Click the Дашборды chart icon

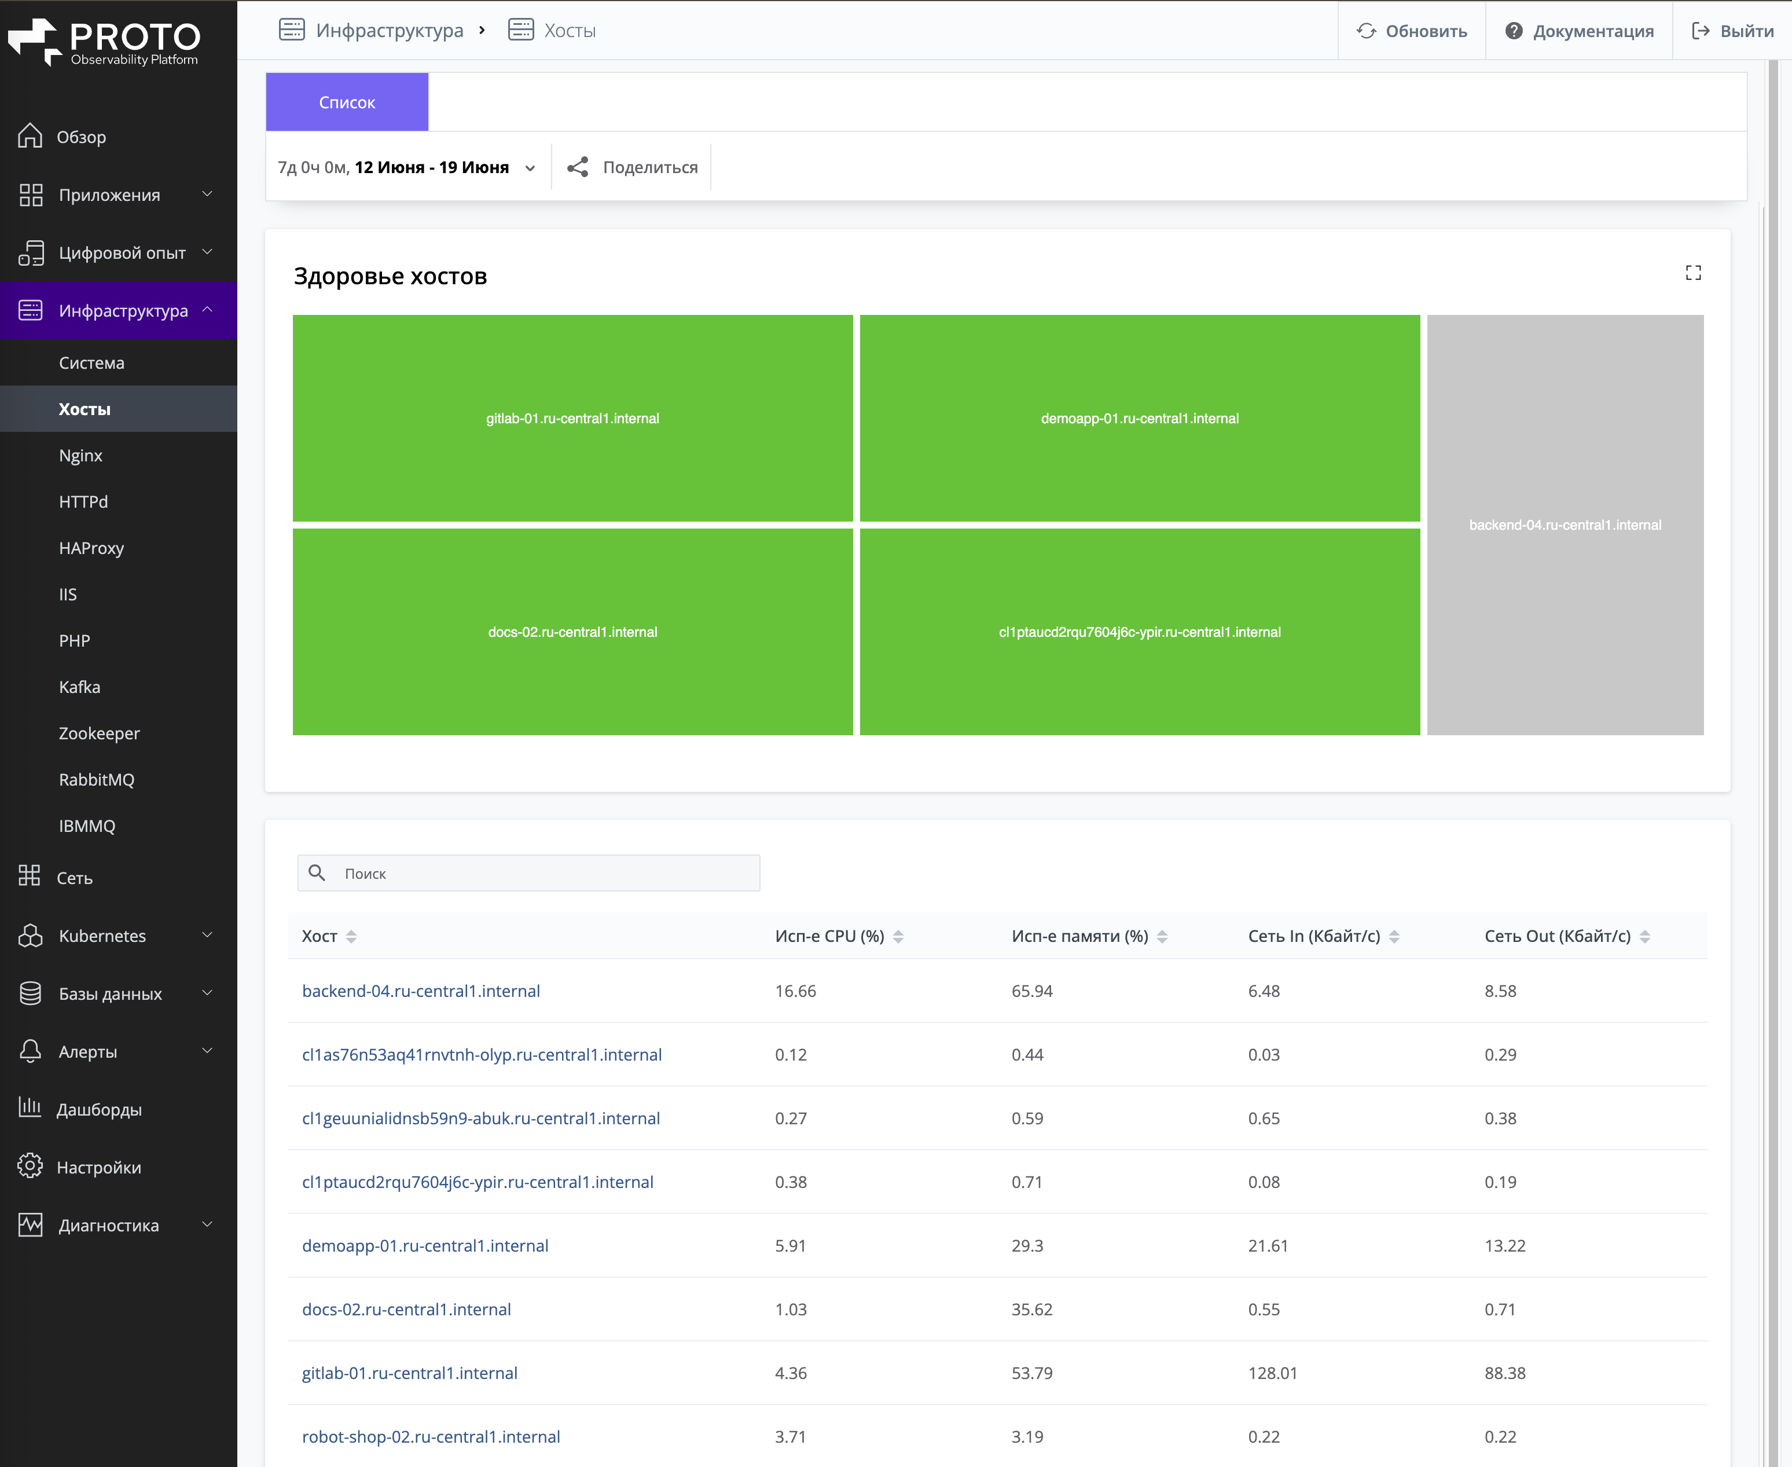(30, 1107)
